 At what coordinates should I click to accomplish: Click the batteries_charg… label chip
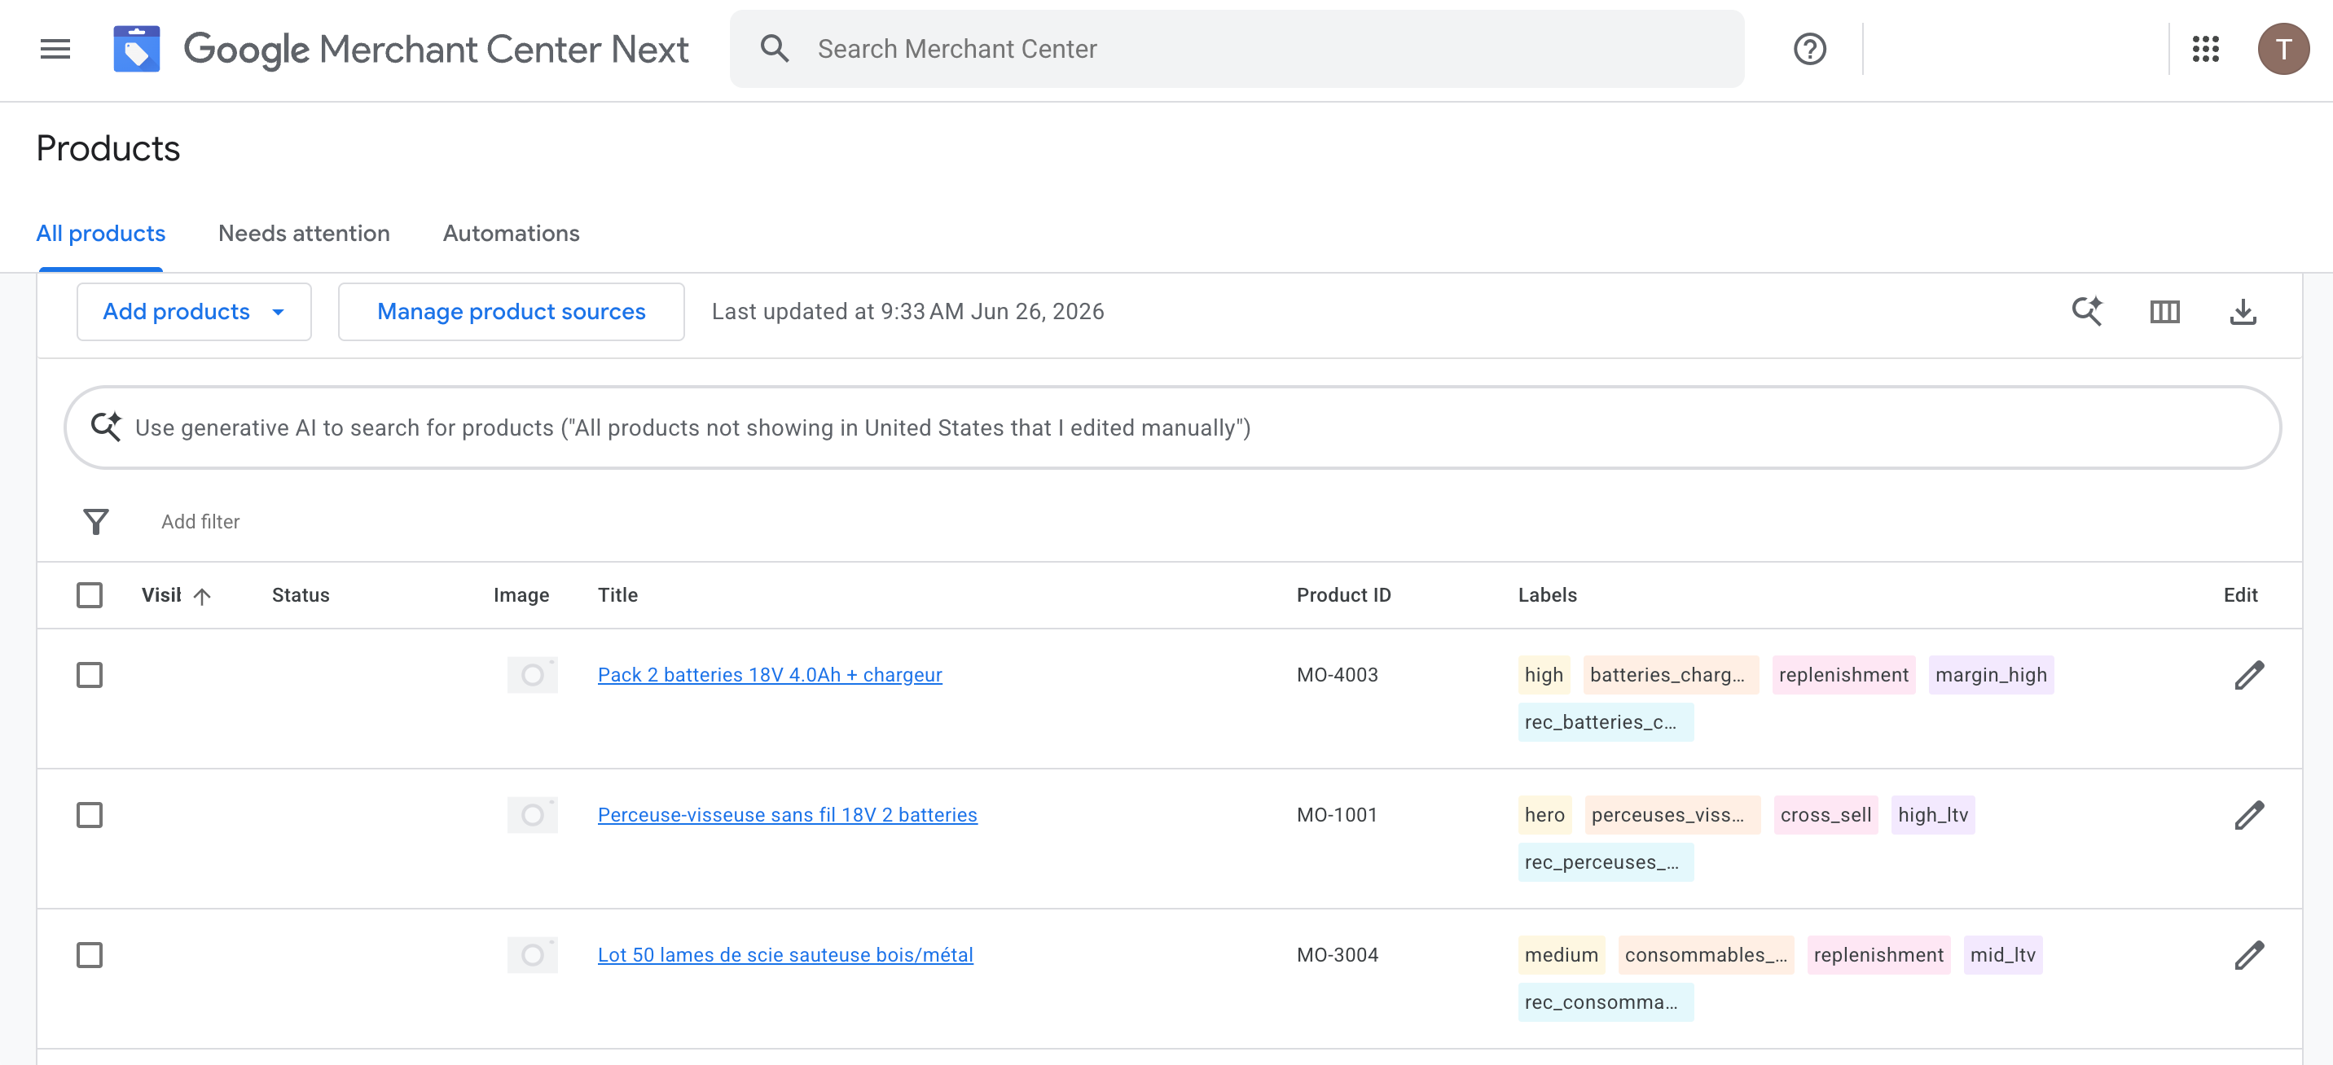(1670, 676)
